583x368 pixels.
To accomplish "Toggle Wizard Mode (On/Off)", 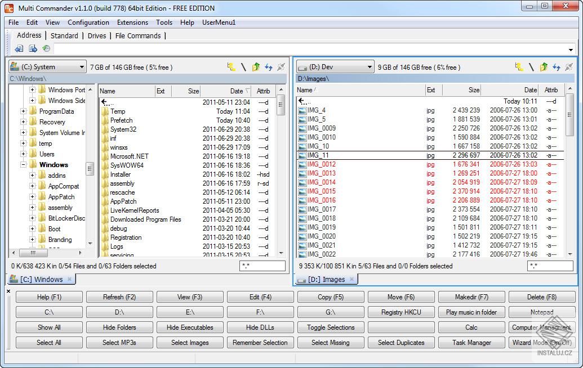I will 541,343.
